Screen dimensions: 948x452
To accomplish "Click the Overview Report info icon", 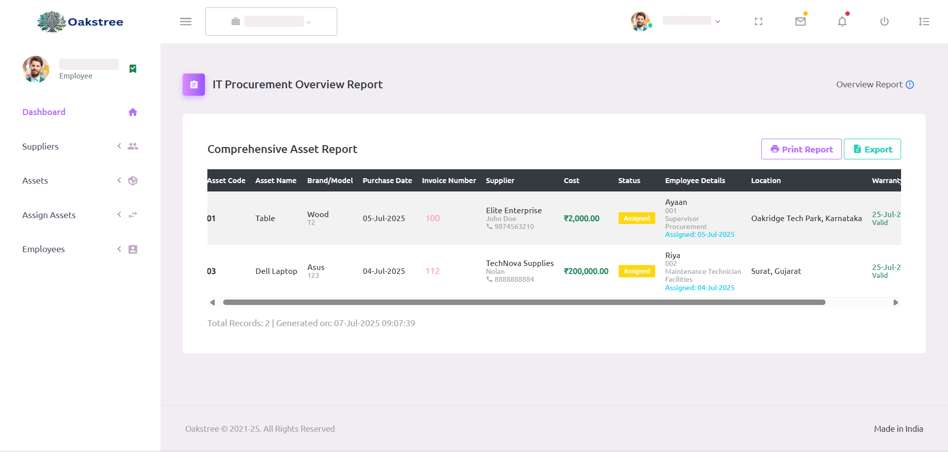I will pos(910,84).
